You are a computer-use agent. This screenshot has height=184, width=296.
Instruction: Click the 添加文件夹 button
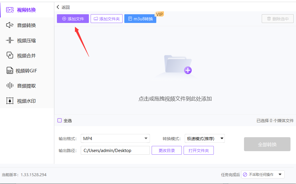pyautogui.click(x=107, y=19)
